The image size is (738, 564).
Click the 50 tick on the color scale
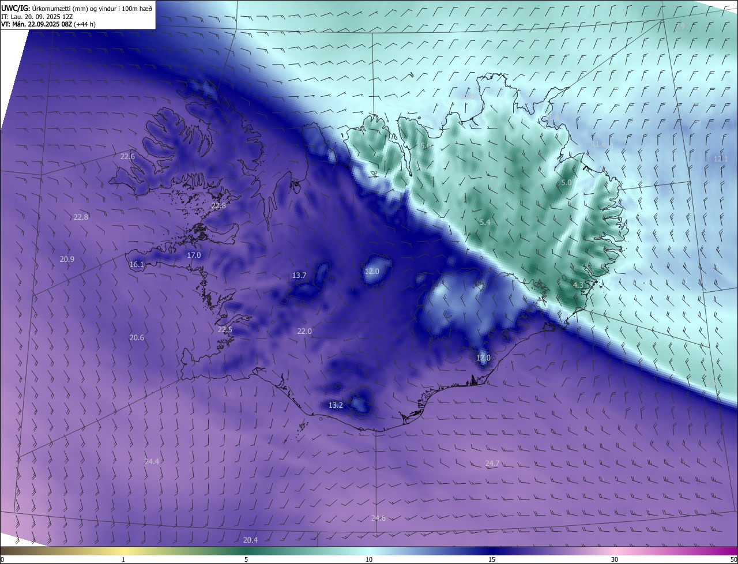733,559
